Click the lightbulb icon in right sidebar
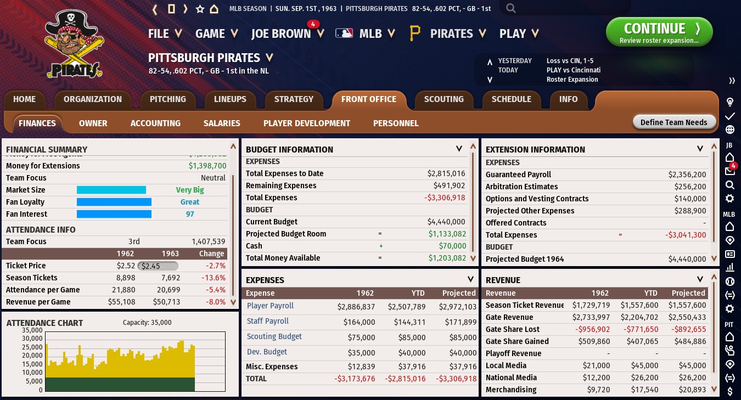 pos(730,102)
